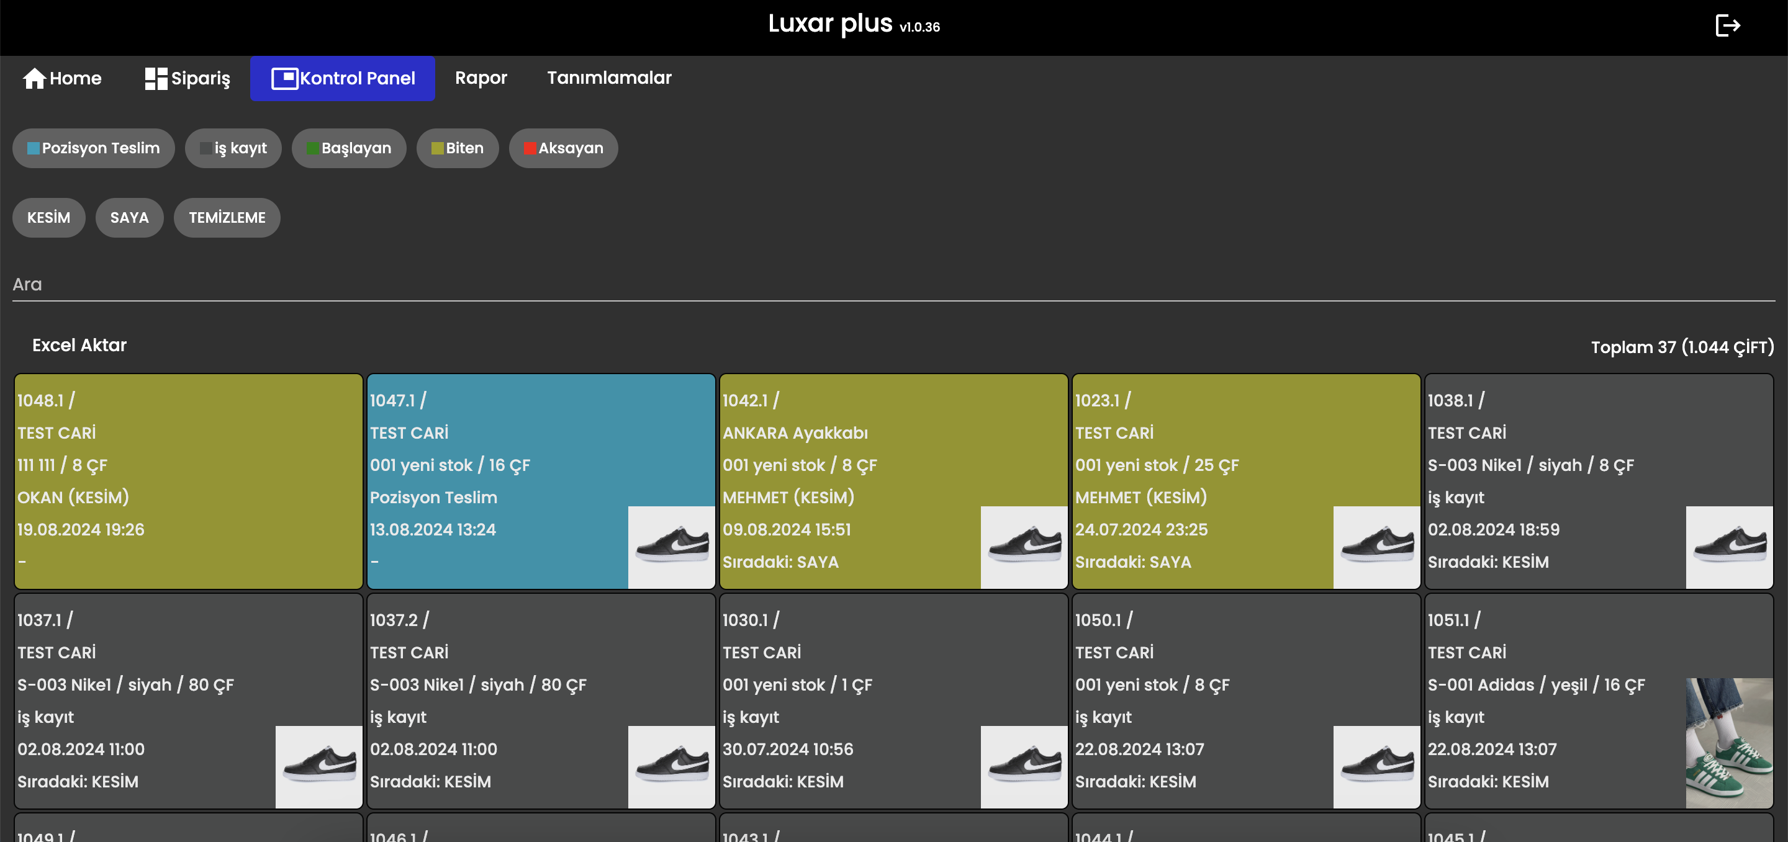Click the Ara search field

click(x=893, y=284)
